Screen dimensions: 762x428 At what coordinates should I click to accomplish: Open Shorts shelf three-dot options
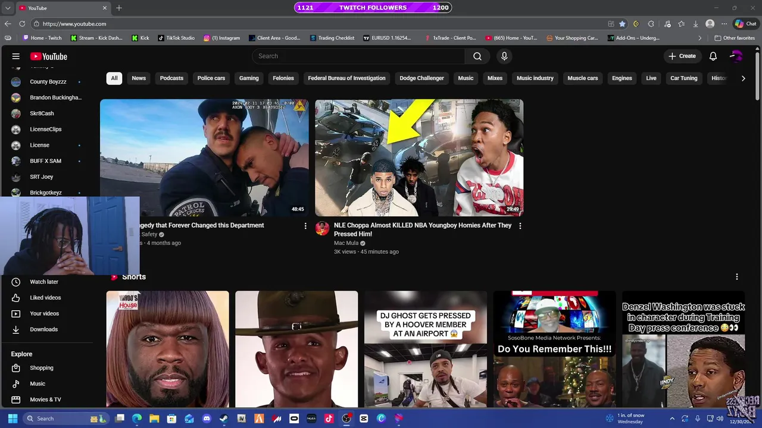coord(737,277)
